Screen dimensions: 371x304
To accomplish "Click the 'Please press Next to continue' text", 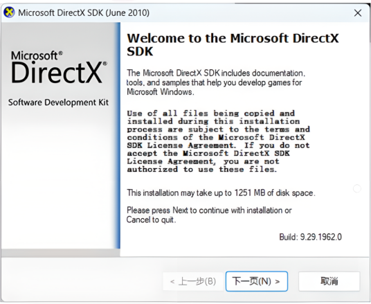I will click(x=209, y=215).
